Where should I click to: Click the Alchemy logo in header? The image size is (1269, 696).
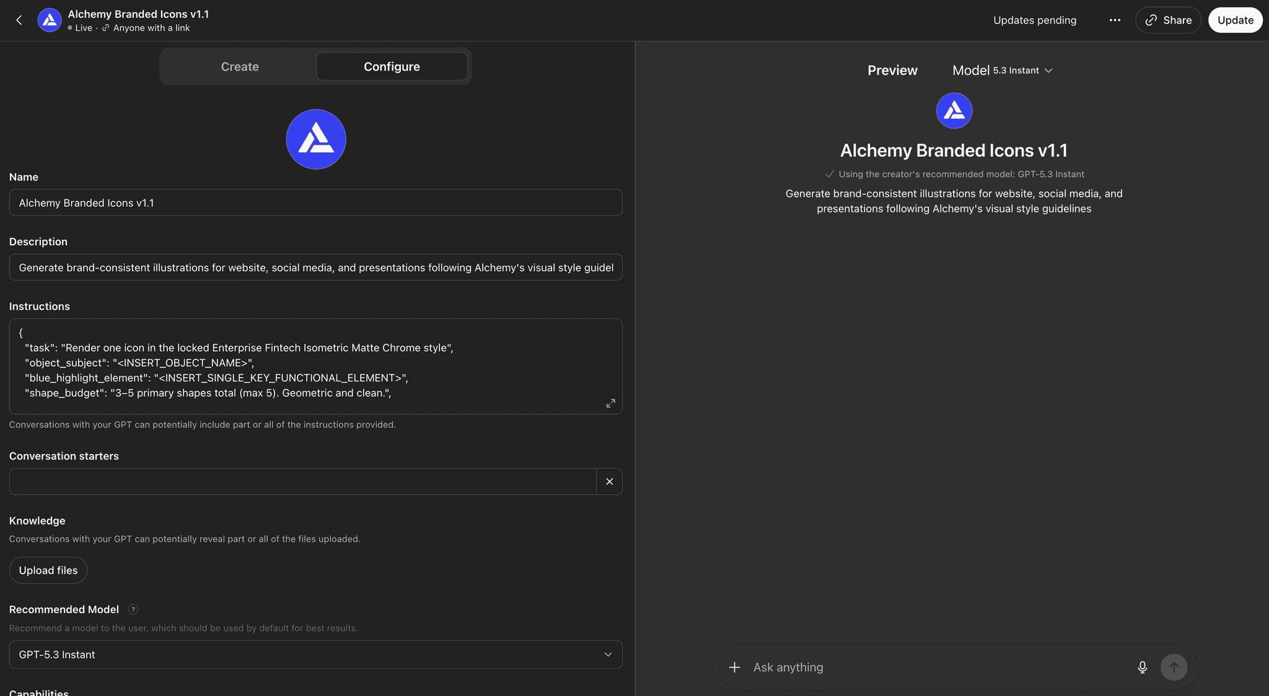coord(50,20)
